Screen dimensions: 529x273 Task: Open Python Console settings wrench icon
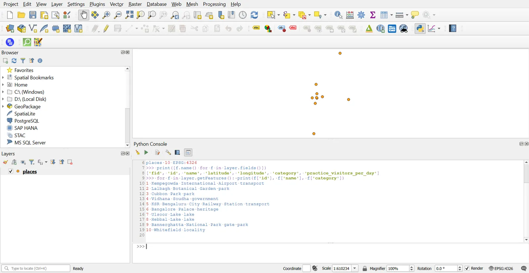168,152
